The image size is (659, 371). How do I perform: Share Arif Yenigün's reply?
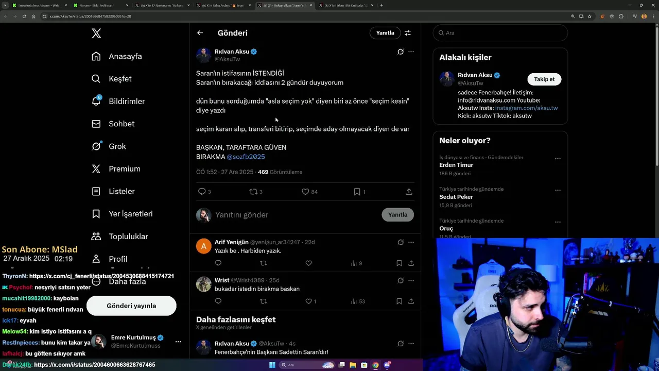[x=411, y=263]
